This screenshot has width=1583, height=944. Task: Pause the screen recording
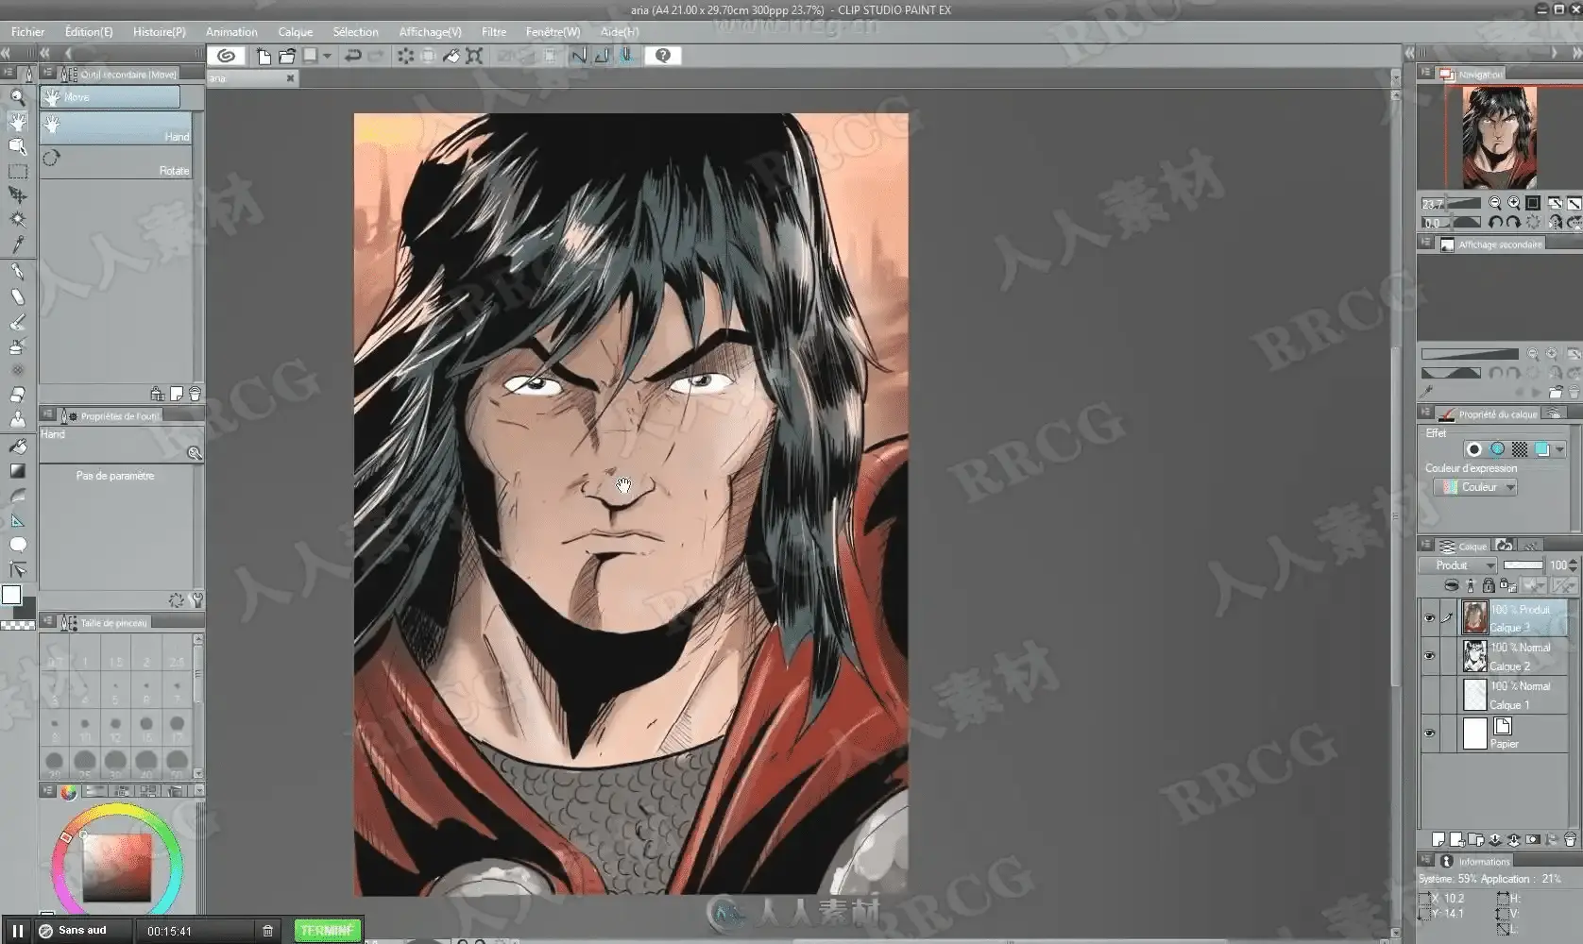point(17,931)
